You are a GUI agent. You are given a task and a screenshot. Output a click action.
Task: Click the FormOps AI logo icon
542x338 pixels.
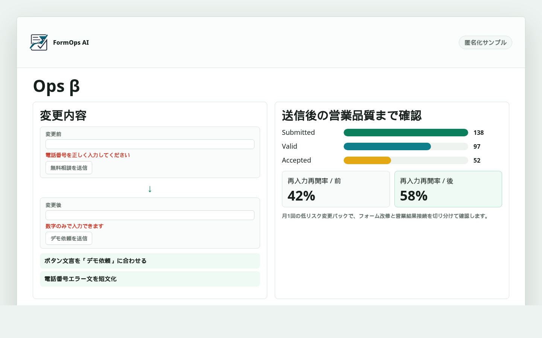[x=39, y=42]
